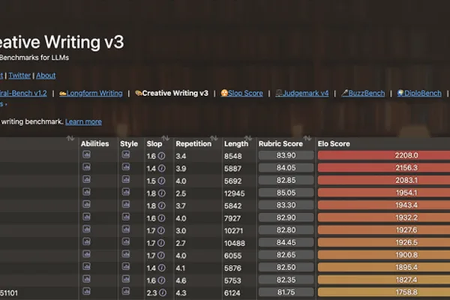The width and height of the screenshot is (450, 300).
Task: Open Abilities chart for the 1900.8 Elo row
Action: [86, 254]
